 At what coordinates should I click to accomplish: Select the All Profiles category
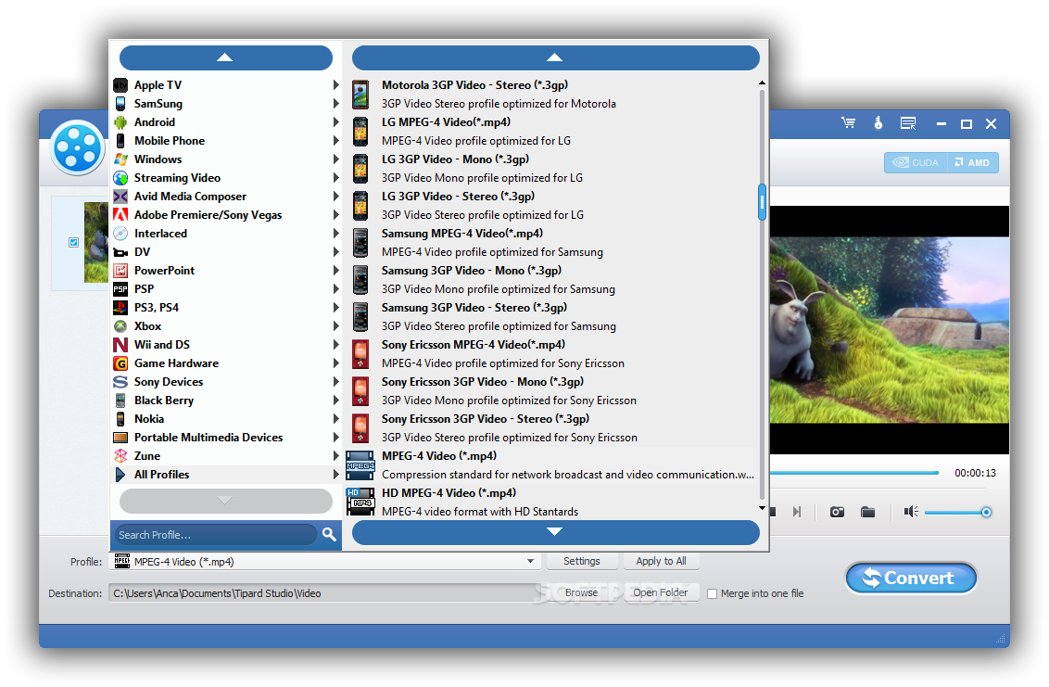pos(226,475)
